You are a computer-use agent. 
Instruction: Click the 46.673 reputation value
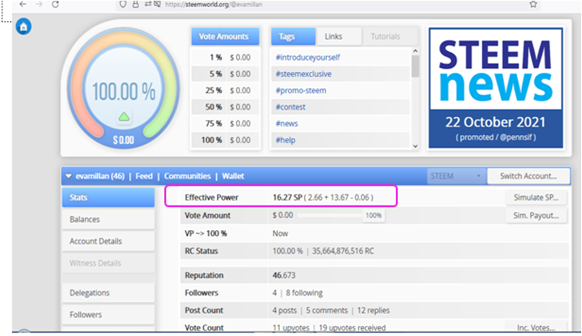click(x=284, y=275)
